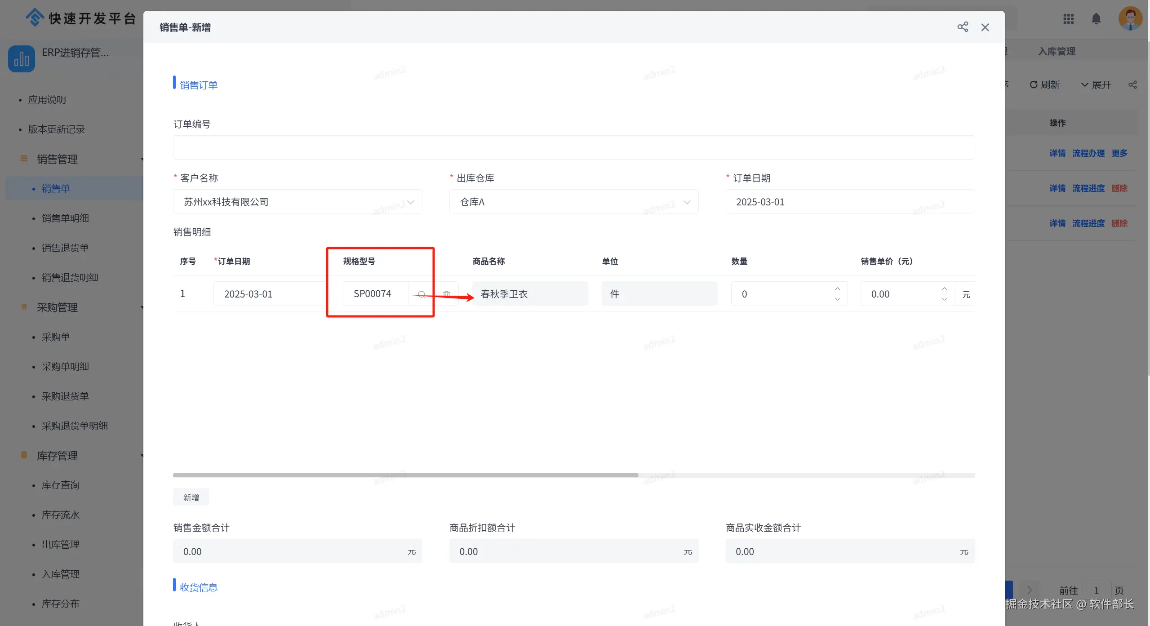Open 销售退货单 in sidebar
Viewport: 1150px width, 626px height.
[x=65, y=248]
